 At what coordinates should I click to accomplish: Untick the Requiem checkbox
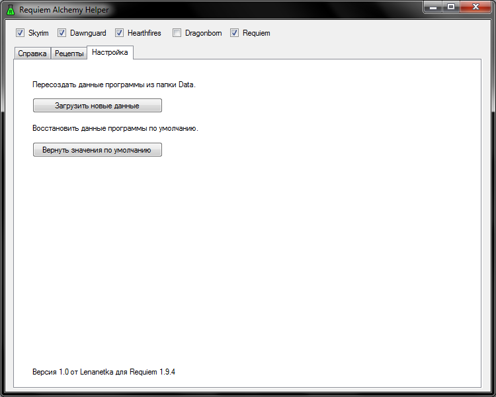point(234,33)
